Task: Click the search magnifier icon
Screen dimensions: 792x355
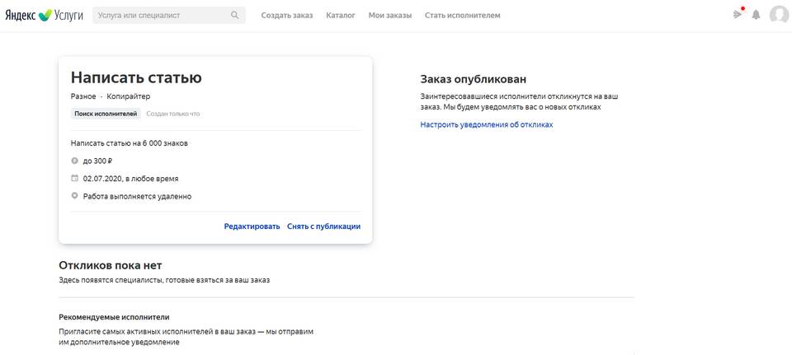Action: pos(235,15)
